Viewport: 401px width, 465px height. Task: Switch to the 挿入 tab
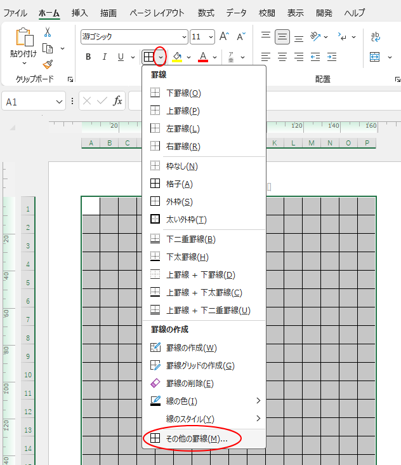pos(80,13)
